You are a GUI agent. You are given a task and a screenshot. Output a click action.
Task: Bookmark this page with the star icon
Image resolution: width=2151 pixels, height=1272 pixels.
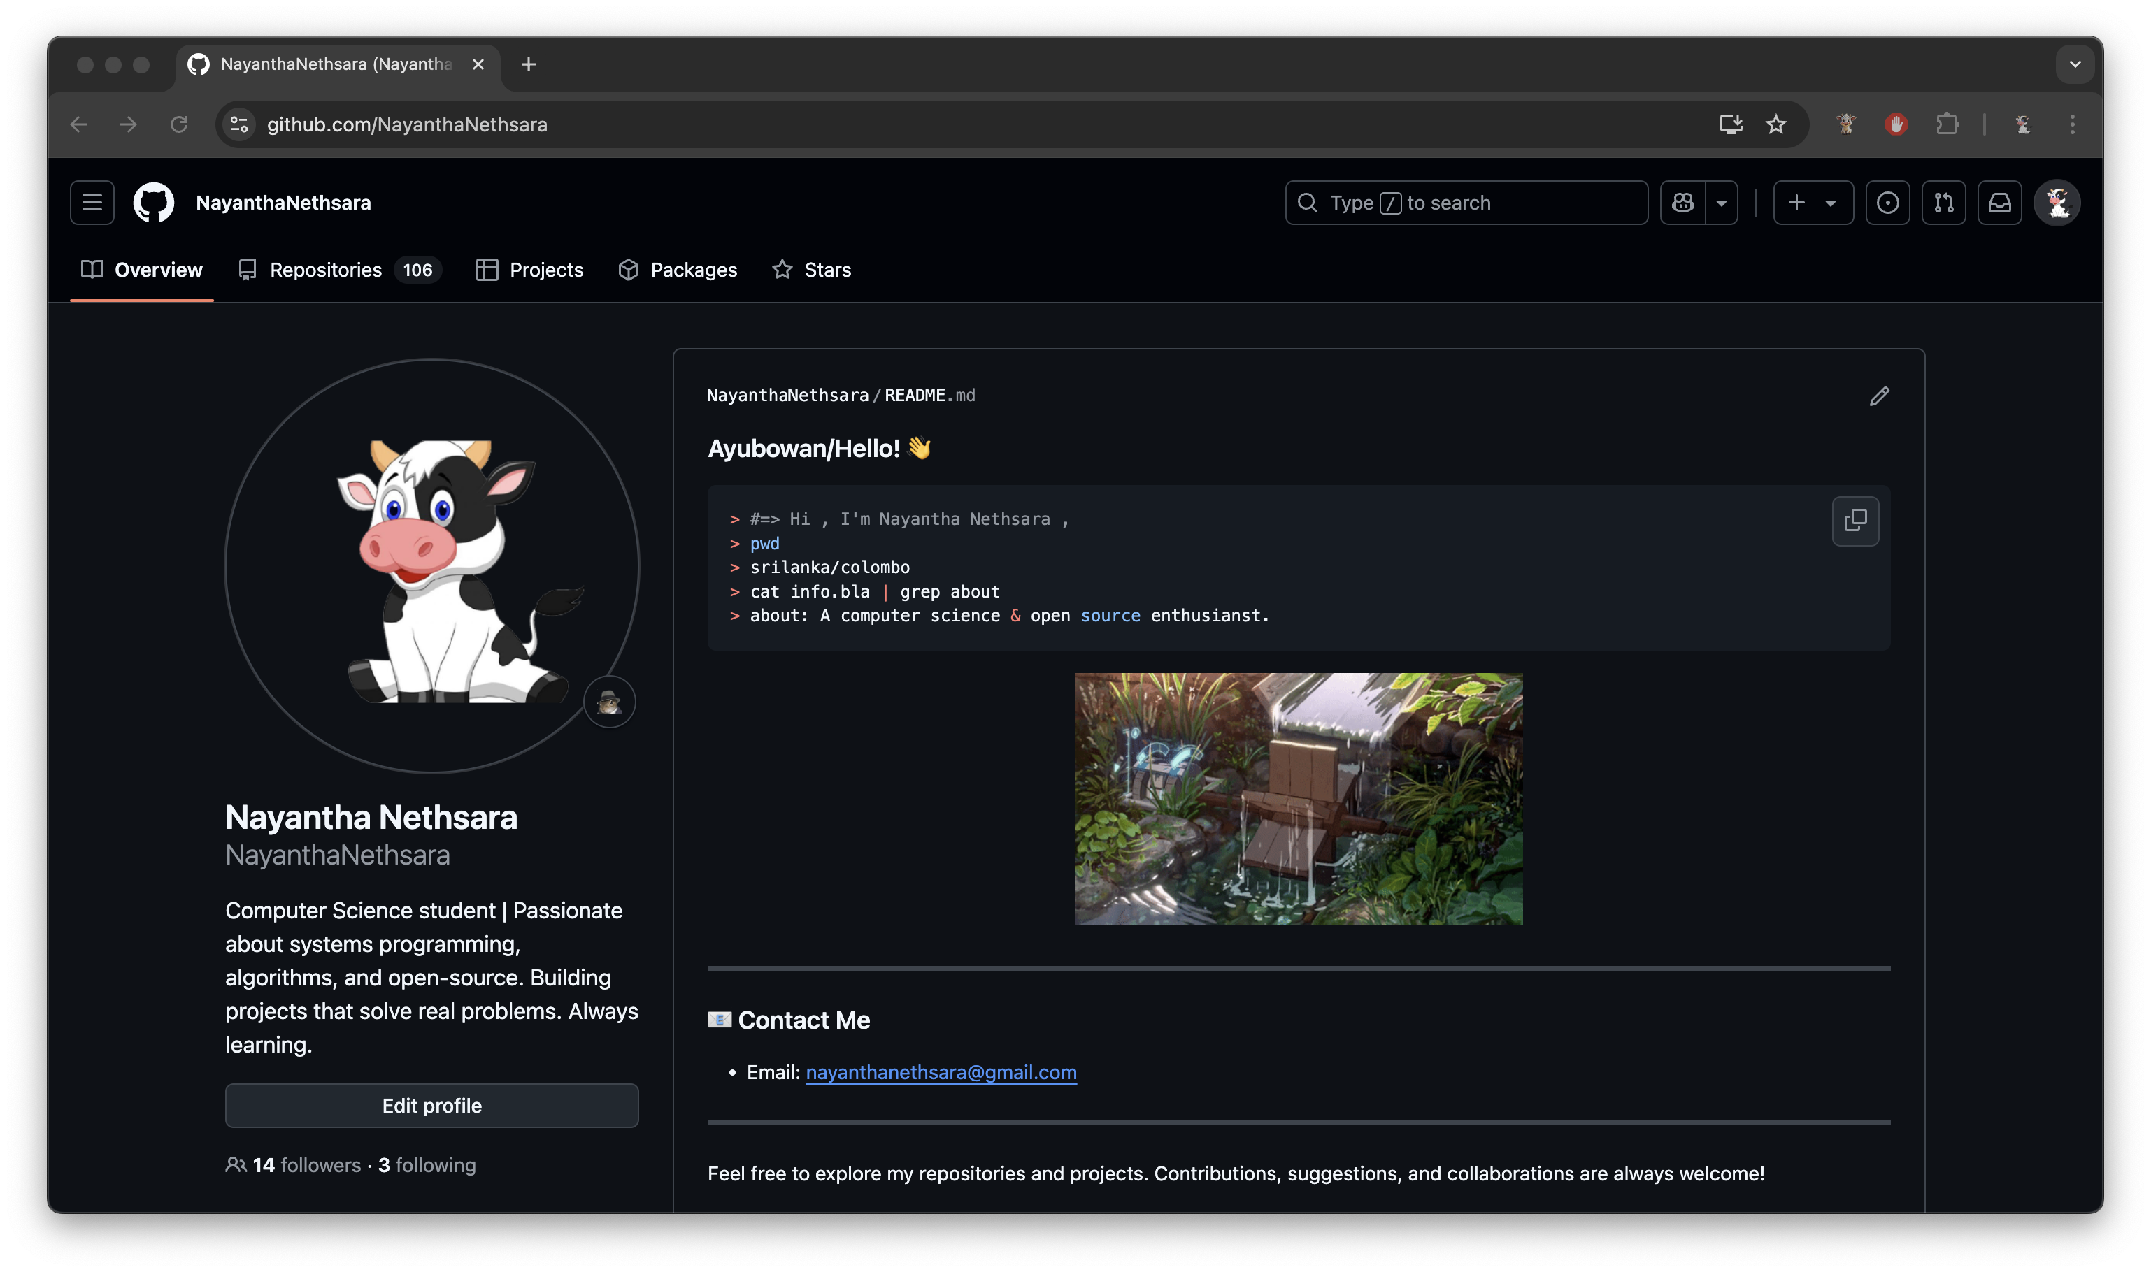click(x=1775, y=124)
